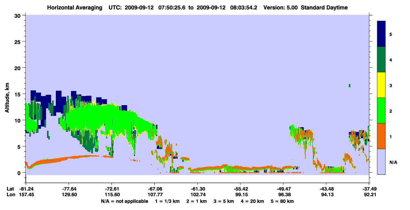
Task: Click the latitude value -55.42
Action: pos(240,189)
